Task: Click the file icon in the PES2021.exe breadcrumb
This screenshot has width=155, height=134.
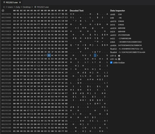Action: (35, 7)
